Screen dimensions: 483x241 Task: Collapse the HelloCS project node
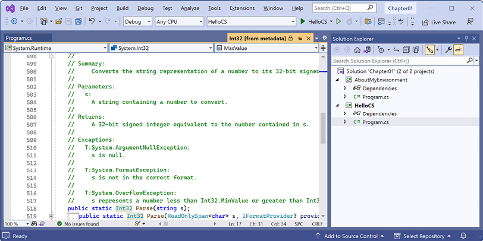(338, 105)
